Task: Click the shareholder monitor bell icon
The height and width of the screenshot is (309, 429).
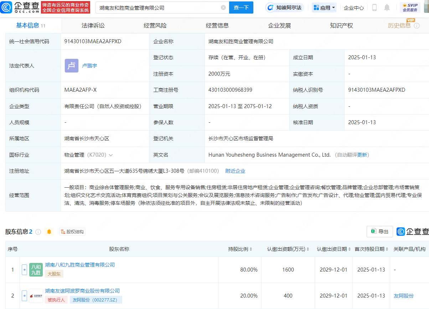Action: tap(49, 232)
